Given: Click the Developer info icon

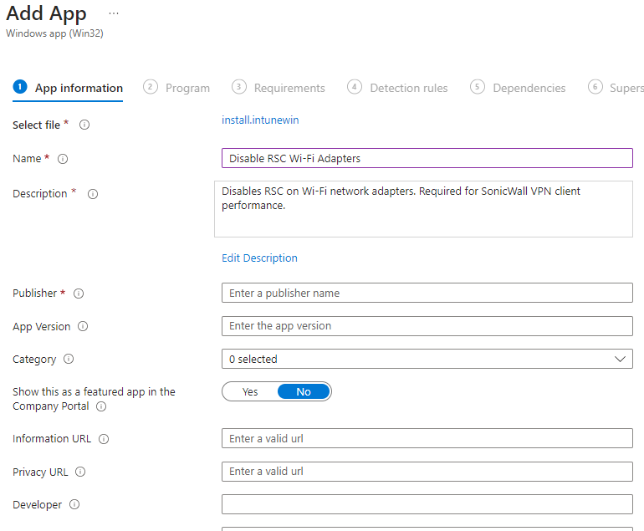Looking at the screenshot, I should pyautogui.click(x=74, y=505).
